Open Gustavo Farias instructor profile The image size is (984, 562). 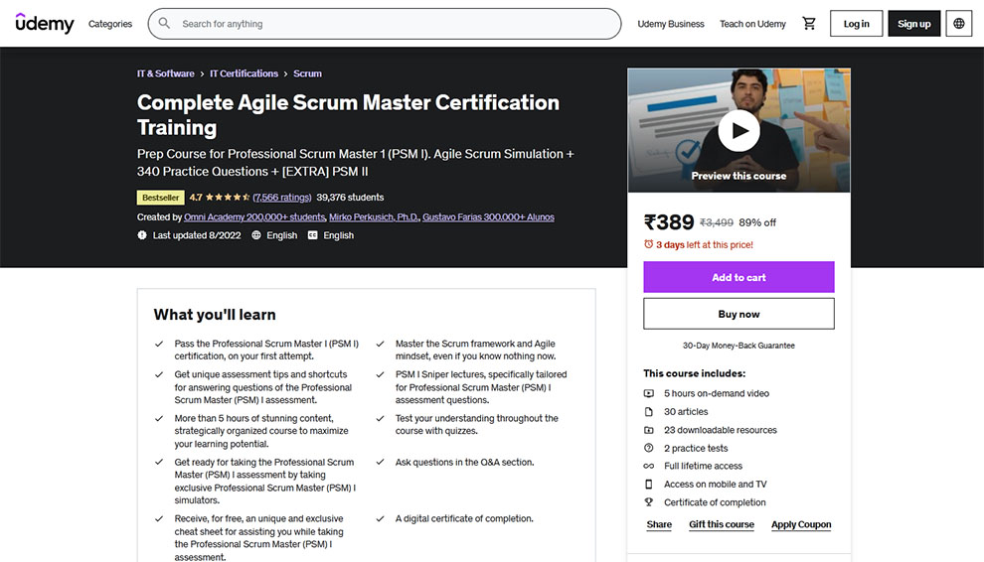(488, 217)
